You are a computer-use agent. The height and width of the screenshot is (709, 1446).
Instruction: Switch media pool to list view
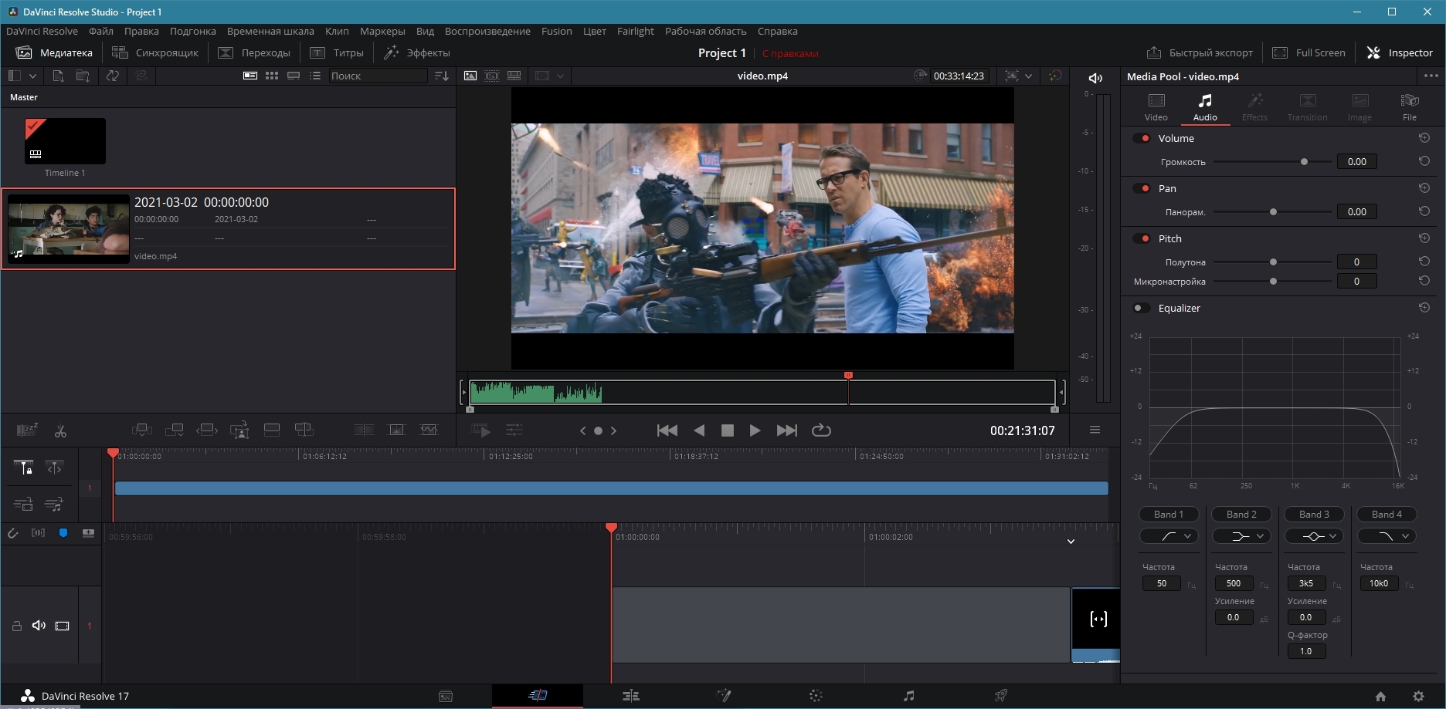(315, 76)
